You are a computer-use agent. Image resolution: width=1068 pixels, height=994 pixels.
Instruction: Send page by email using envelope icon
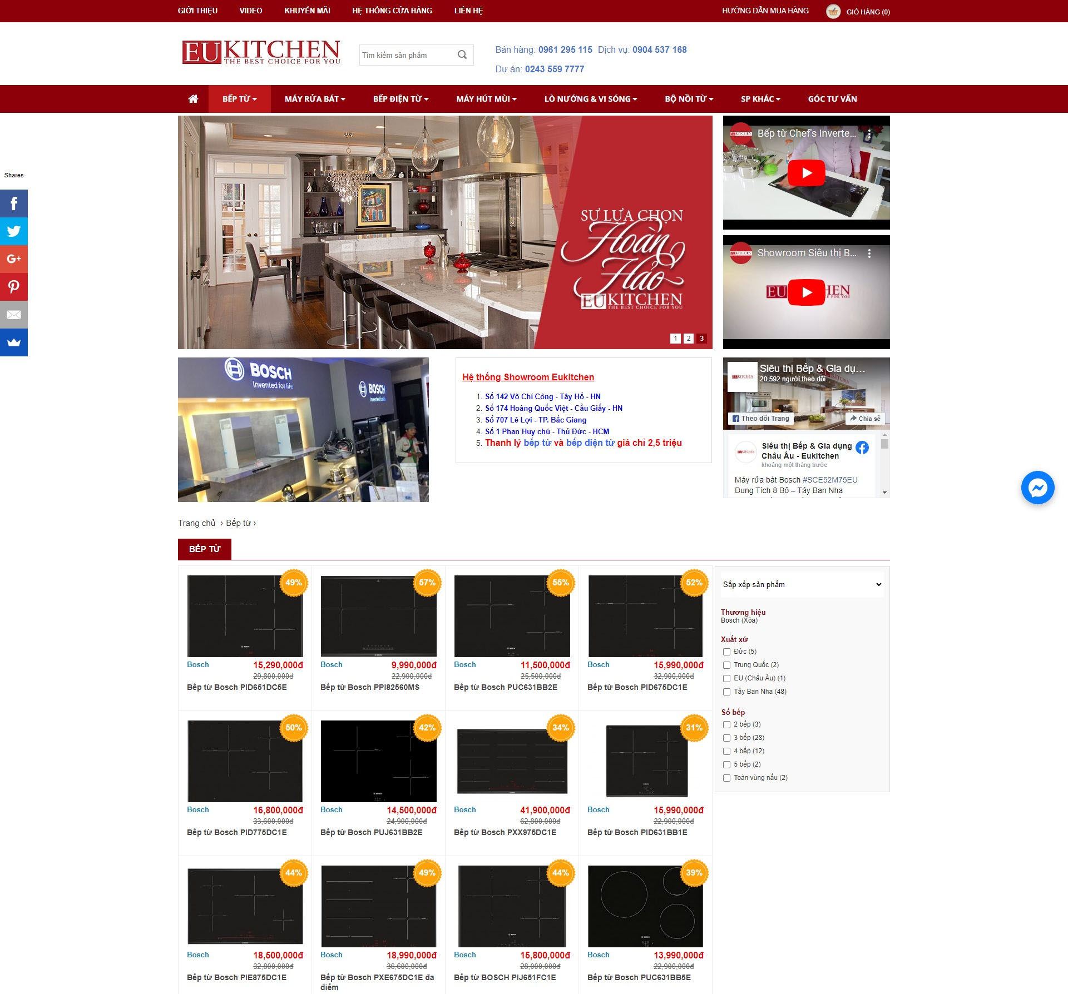point(13,315)
